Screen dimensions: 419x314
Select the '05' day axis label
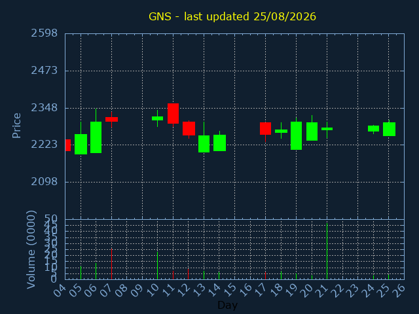[x=76, y=290]
